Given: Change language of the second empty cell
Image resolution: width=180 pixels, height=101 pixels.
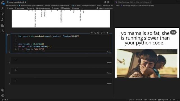Looking at the screenshot, I should click(109, 73).
